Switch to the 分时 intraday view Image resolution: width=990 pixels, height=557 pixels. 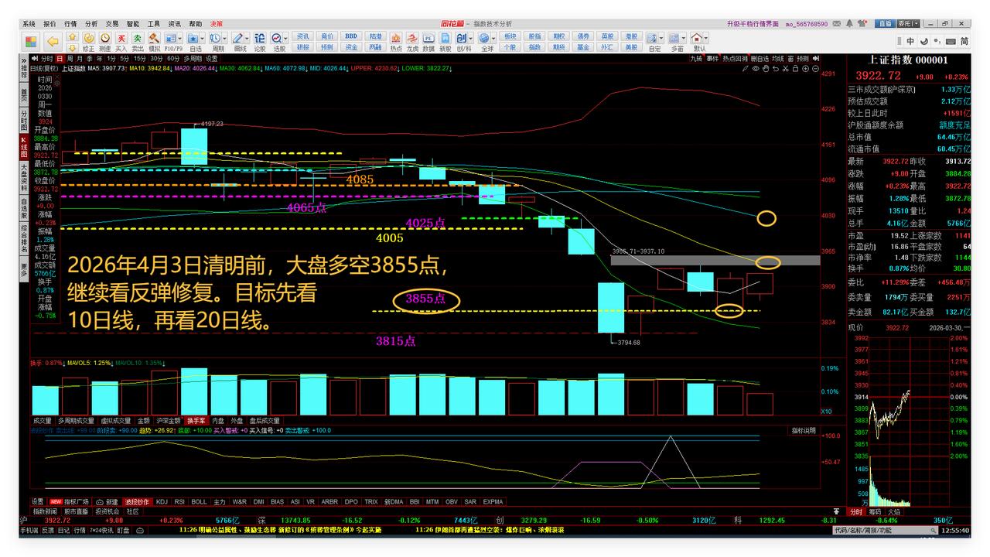(47, 58)
